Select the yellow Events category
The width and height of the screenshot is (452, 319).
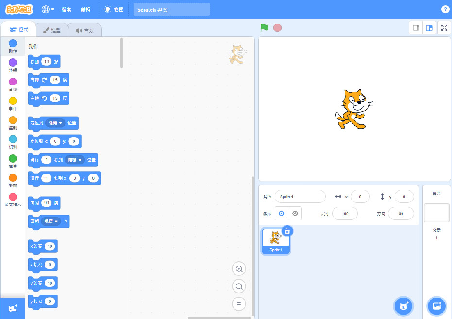(13, 104)
